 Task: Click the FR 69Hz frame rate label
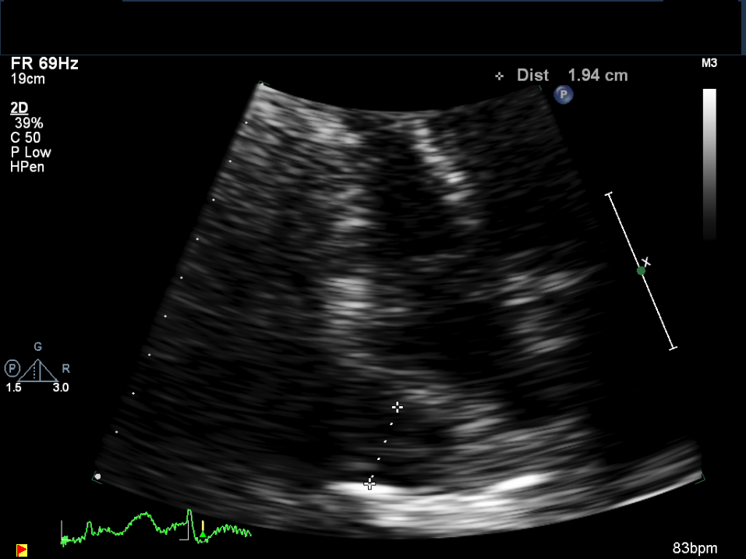44,64
